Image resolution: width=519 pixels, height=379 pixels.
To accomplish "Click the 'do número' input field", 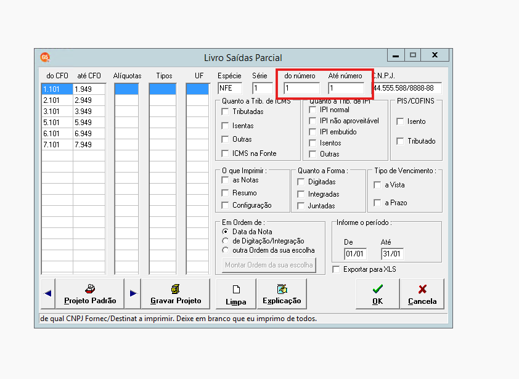I will pos(302,88).
